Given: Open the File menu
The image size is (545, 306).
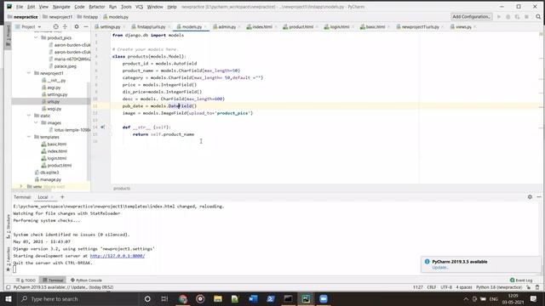Looking at the screenshot, I should [x=20, y=7].
